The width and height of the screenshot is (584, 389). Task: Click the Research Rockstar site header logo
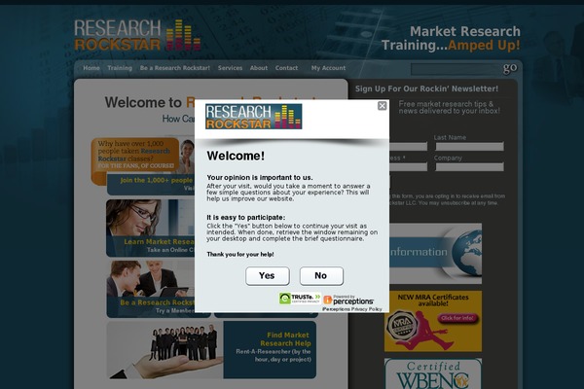137,35
